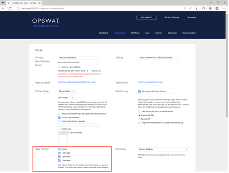Open Backup / Restore link
The height and width of the screenshot is (173, 229).
[x=172, y=17]
